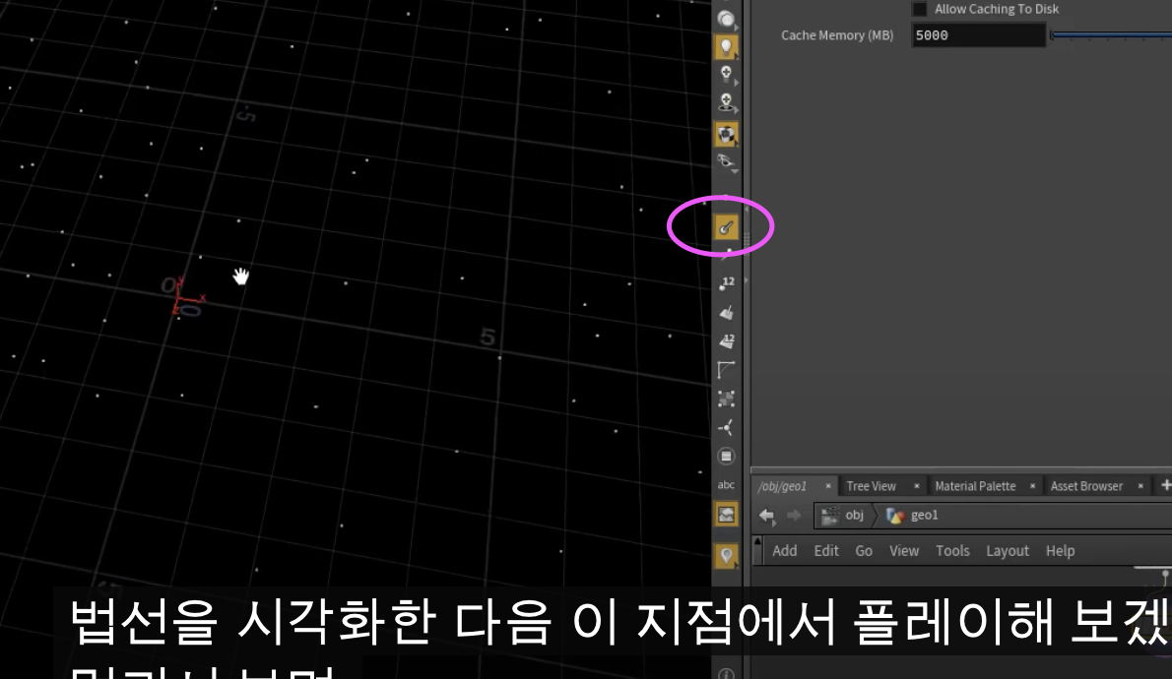This screenshot has width=1172, height=679.
Task: Adjust the Cache Memory slider
Action: [1111, 35]
